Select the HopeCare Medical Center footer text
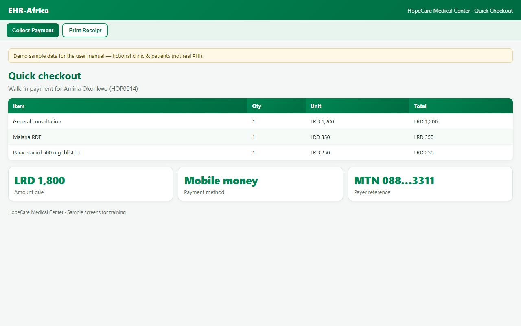The image size is (521, 326). [x=67, y=212]
